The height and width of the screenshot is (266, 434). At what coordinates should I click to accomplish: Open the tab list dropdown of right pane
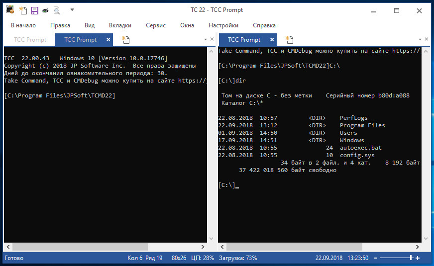[x=420, y=40]
